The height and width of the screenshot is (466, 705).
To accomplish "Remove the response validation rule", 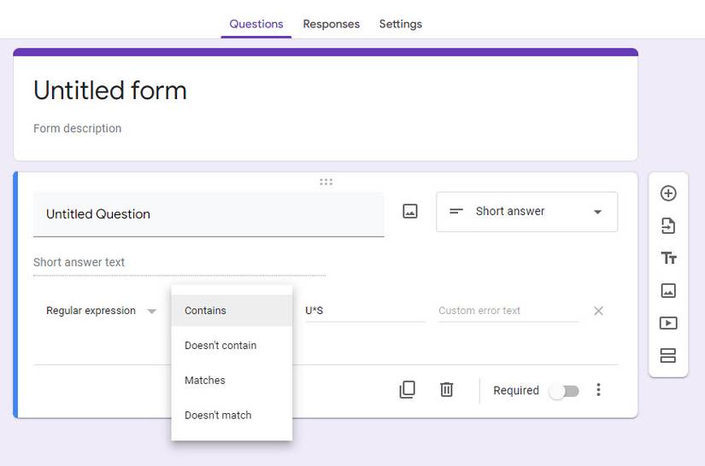I will [x=598, y=311].
